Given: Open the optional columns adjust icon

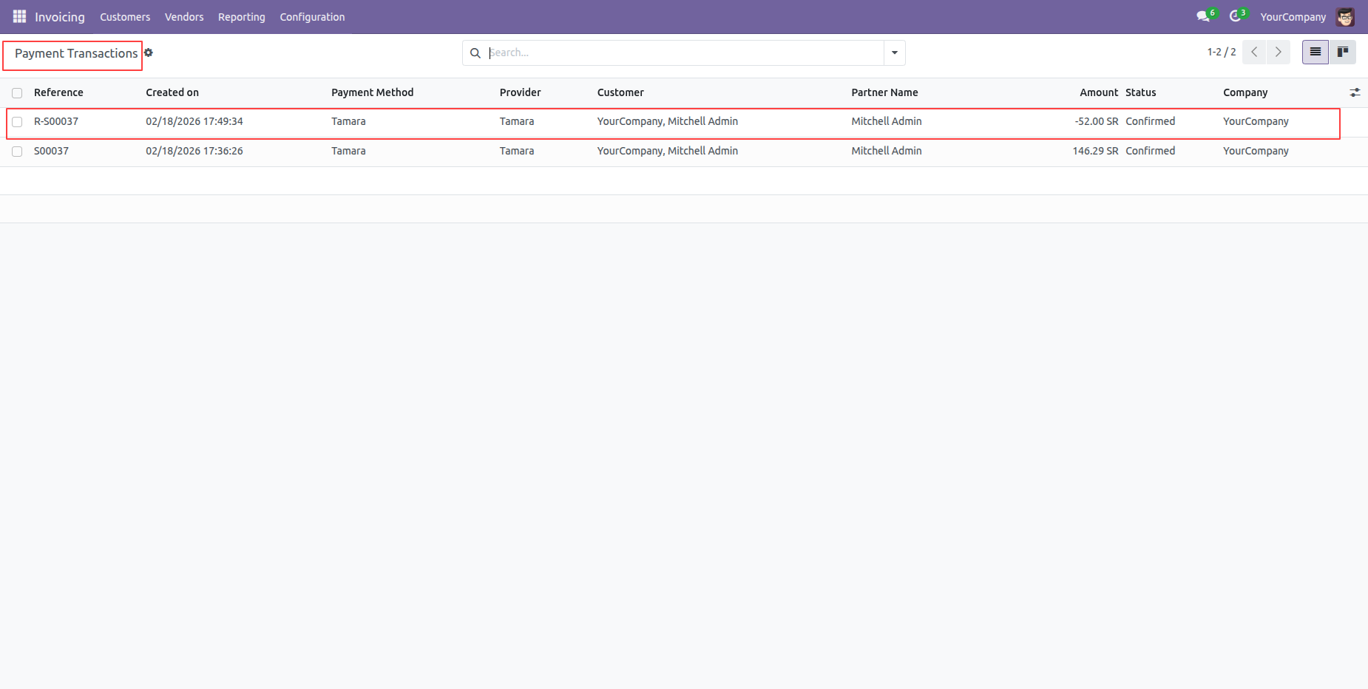Looking at the screenshot, I should [x=1355, y=92].
